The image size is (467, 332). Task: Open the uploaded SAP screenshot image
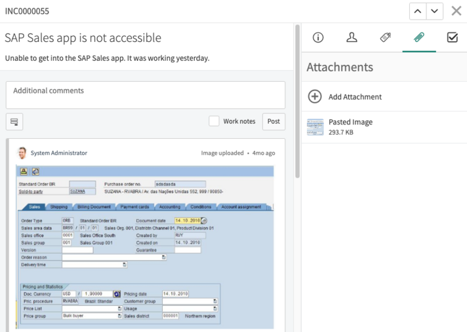[x=145, y=247]
